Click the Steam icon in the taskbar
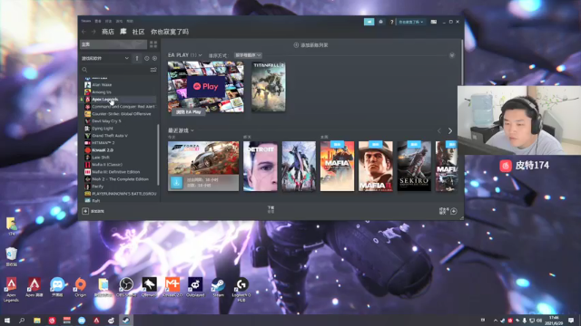This screenshot has height=326, width=581. pyautogui.click(x=126, y=320)
